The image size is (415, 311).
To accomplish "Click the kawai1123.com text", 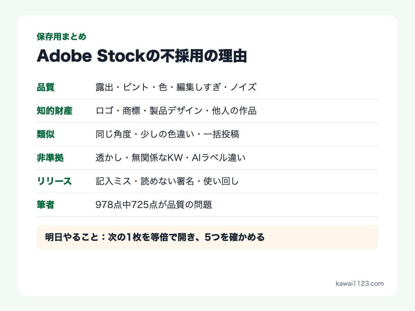I will (360, 284).
